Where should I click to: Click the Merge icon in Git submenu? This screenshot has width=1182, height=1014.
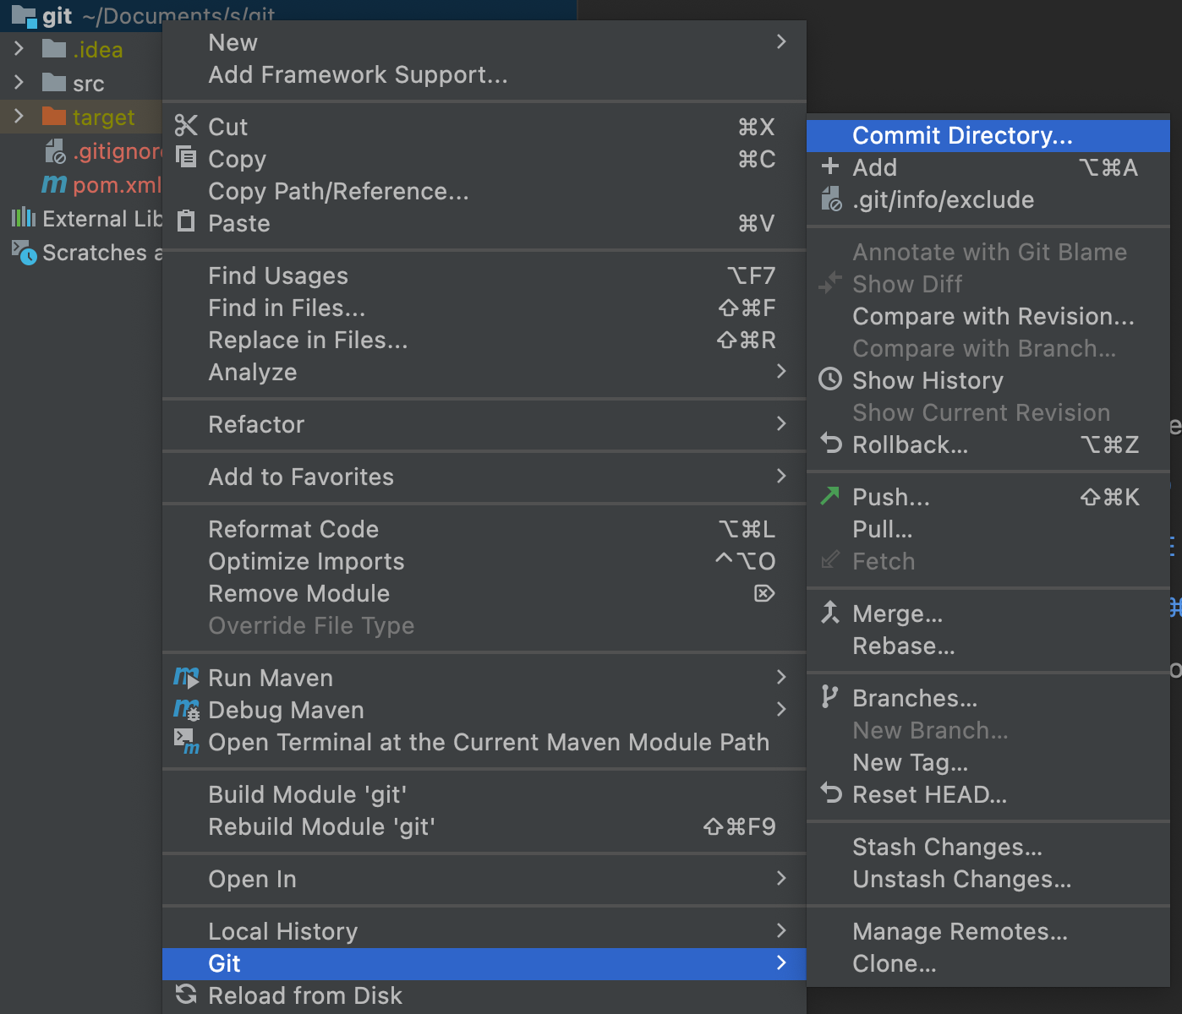point(830,613)
